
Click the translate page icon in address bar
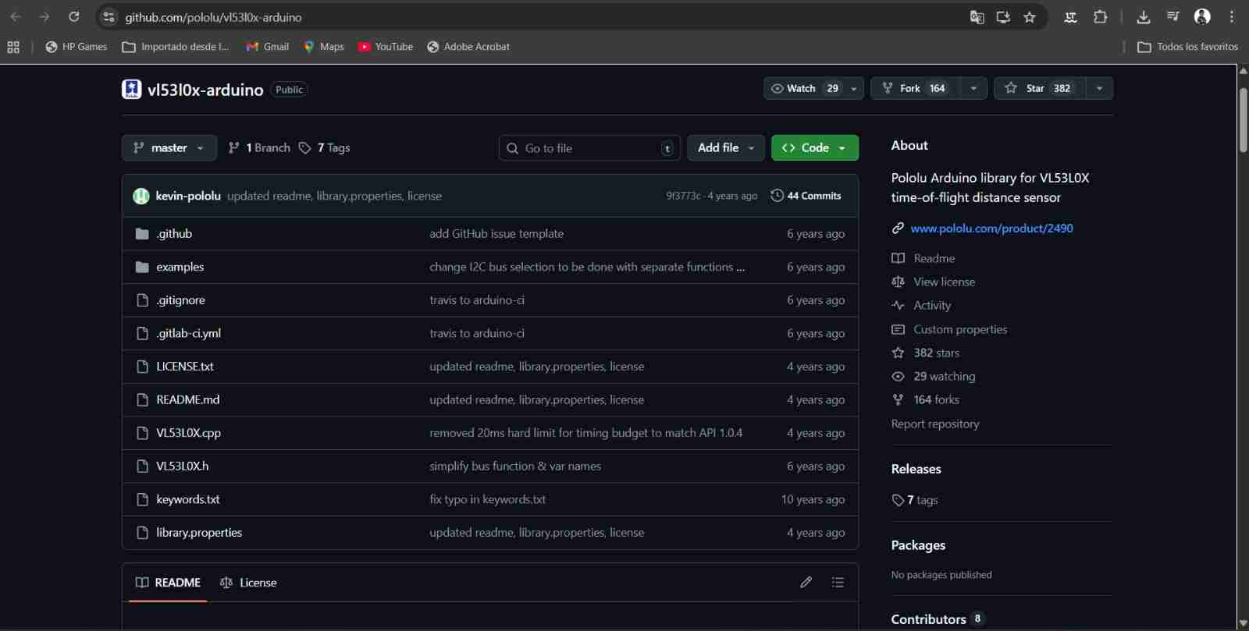click(977, 16)
